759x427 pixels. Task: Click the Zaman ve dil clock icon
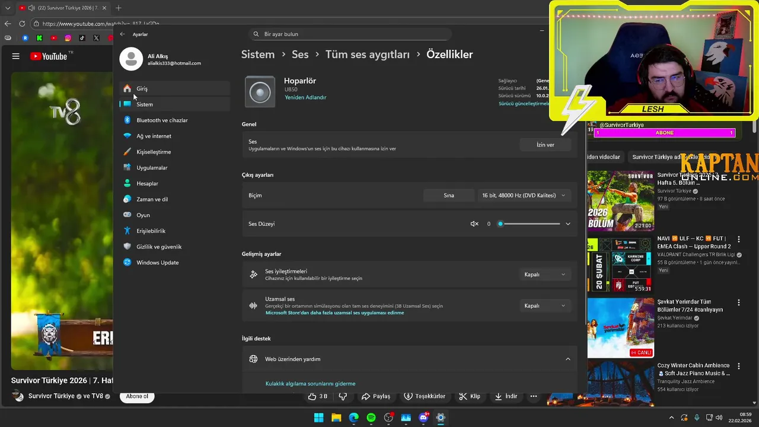127,199
